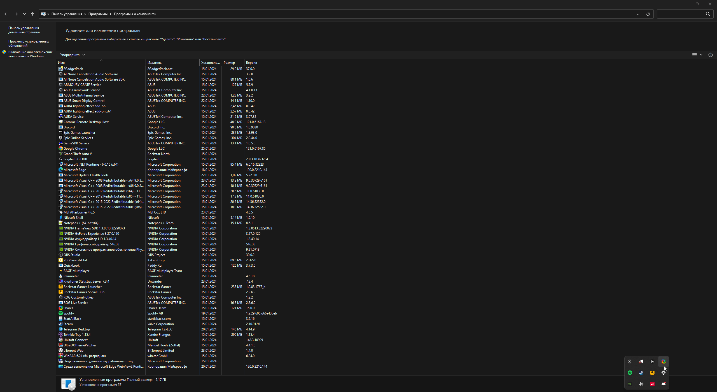Click the OBS Studio icon in list
This screenshot has width=717, height=392.
pos(60,255)
